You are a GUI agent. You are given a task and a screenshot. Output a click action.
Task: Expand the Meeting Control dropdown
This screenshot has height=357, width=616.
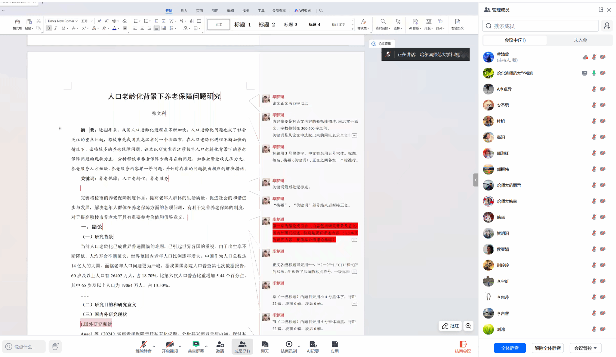point(585,348)
